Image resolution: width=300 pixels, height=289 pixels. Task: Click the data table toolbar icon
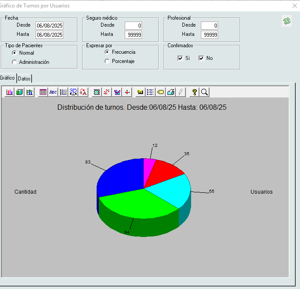coord(43,92)
